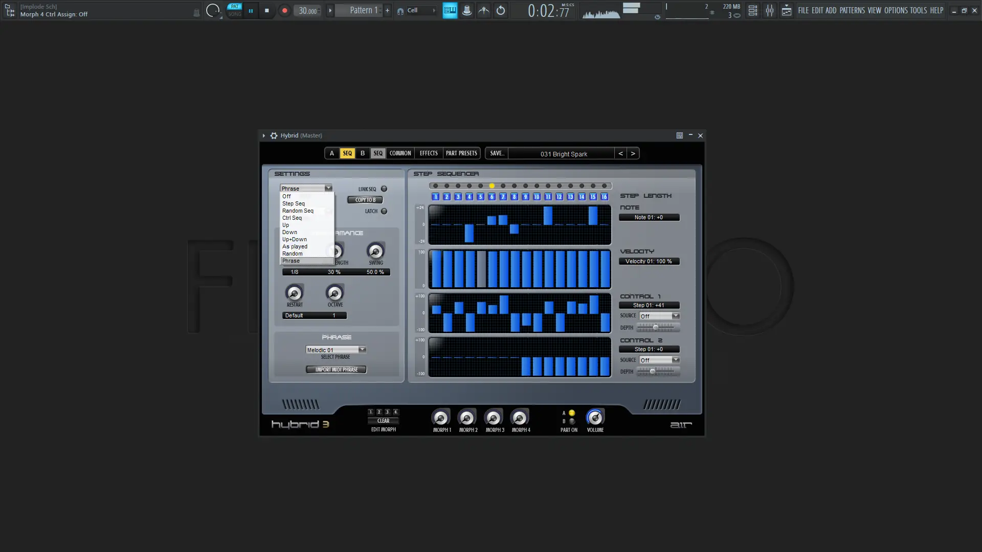
Task: Choose Random Seq from mode list
Action: click(x=298, y=211)
